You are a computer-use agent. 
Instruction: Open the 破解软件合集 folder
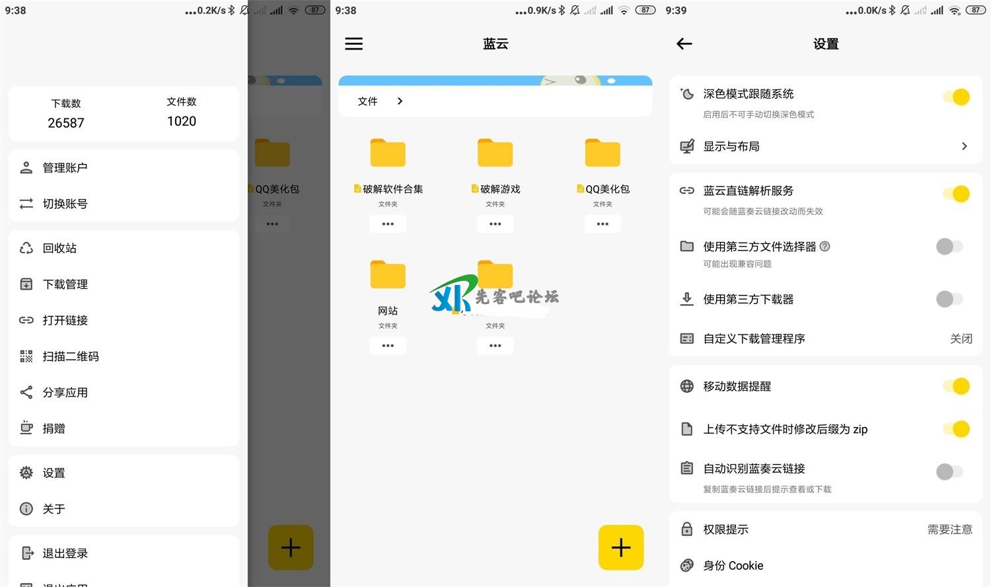(x=388, y=153)
